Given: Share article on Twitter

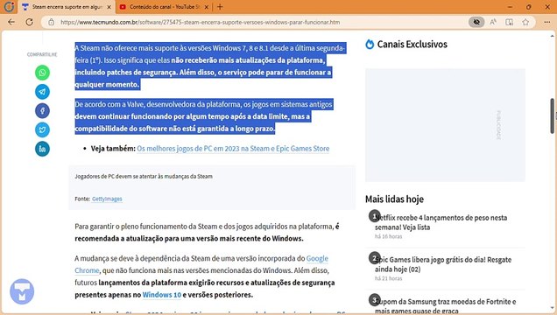Looking at the screenshot, I should [x=42, y=129].
